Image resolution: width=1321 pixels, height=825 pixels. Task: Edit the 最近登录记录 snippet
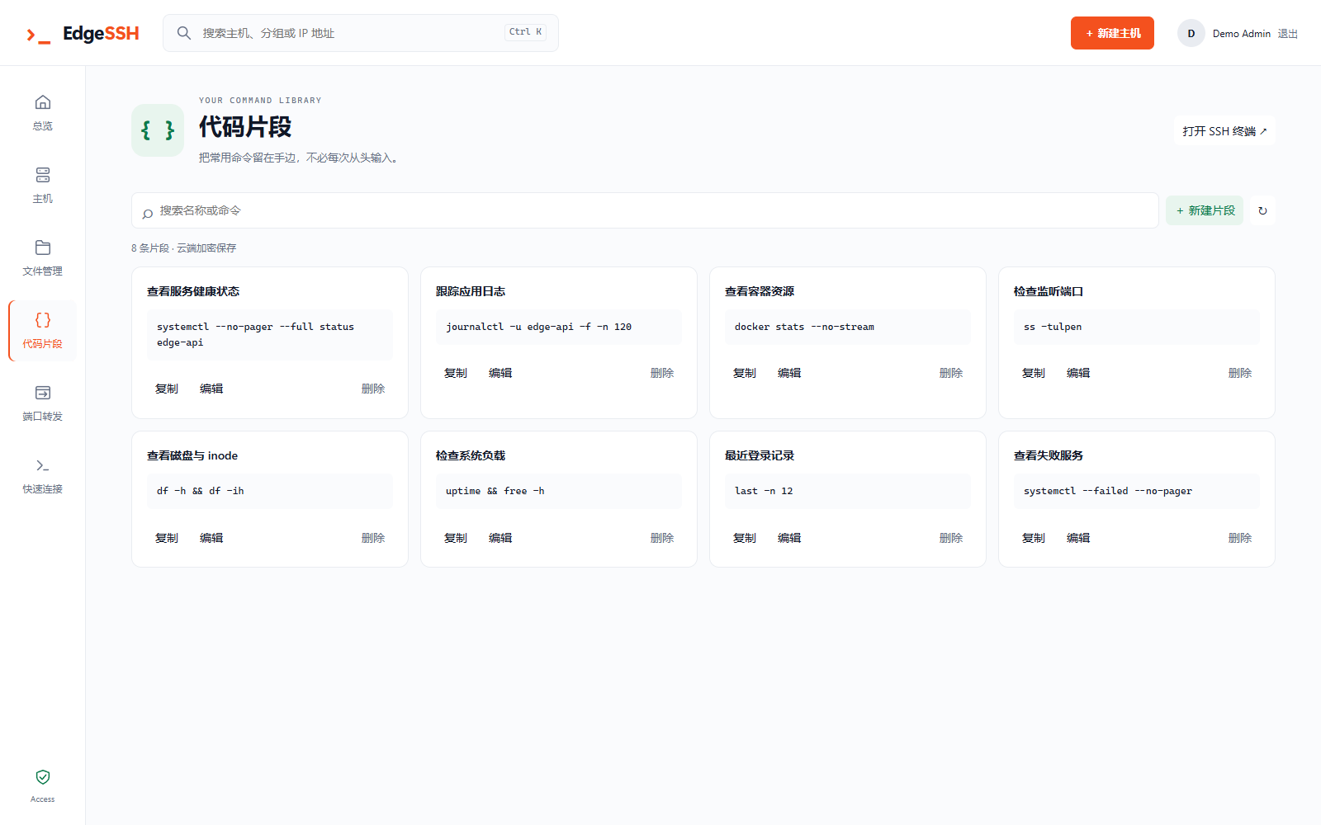tap(789, 538)
